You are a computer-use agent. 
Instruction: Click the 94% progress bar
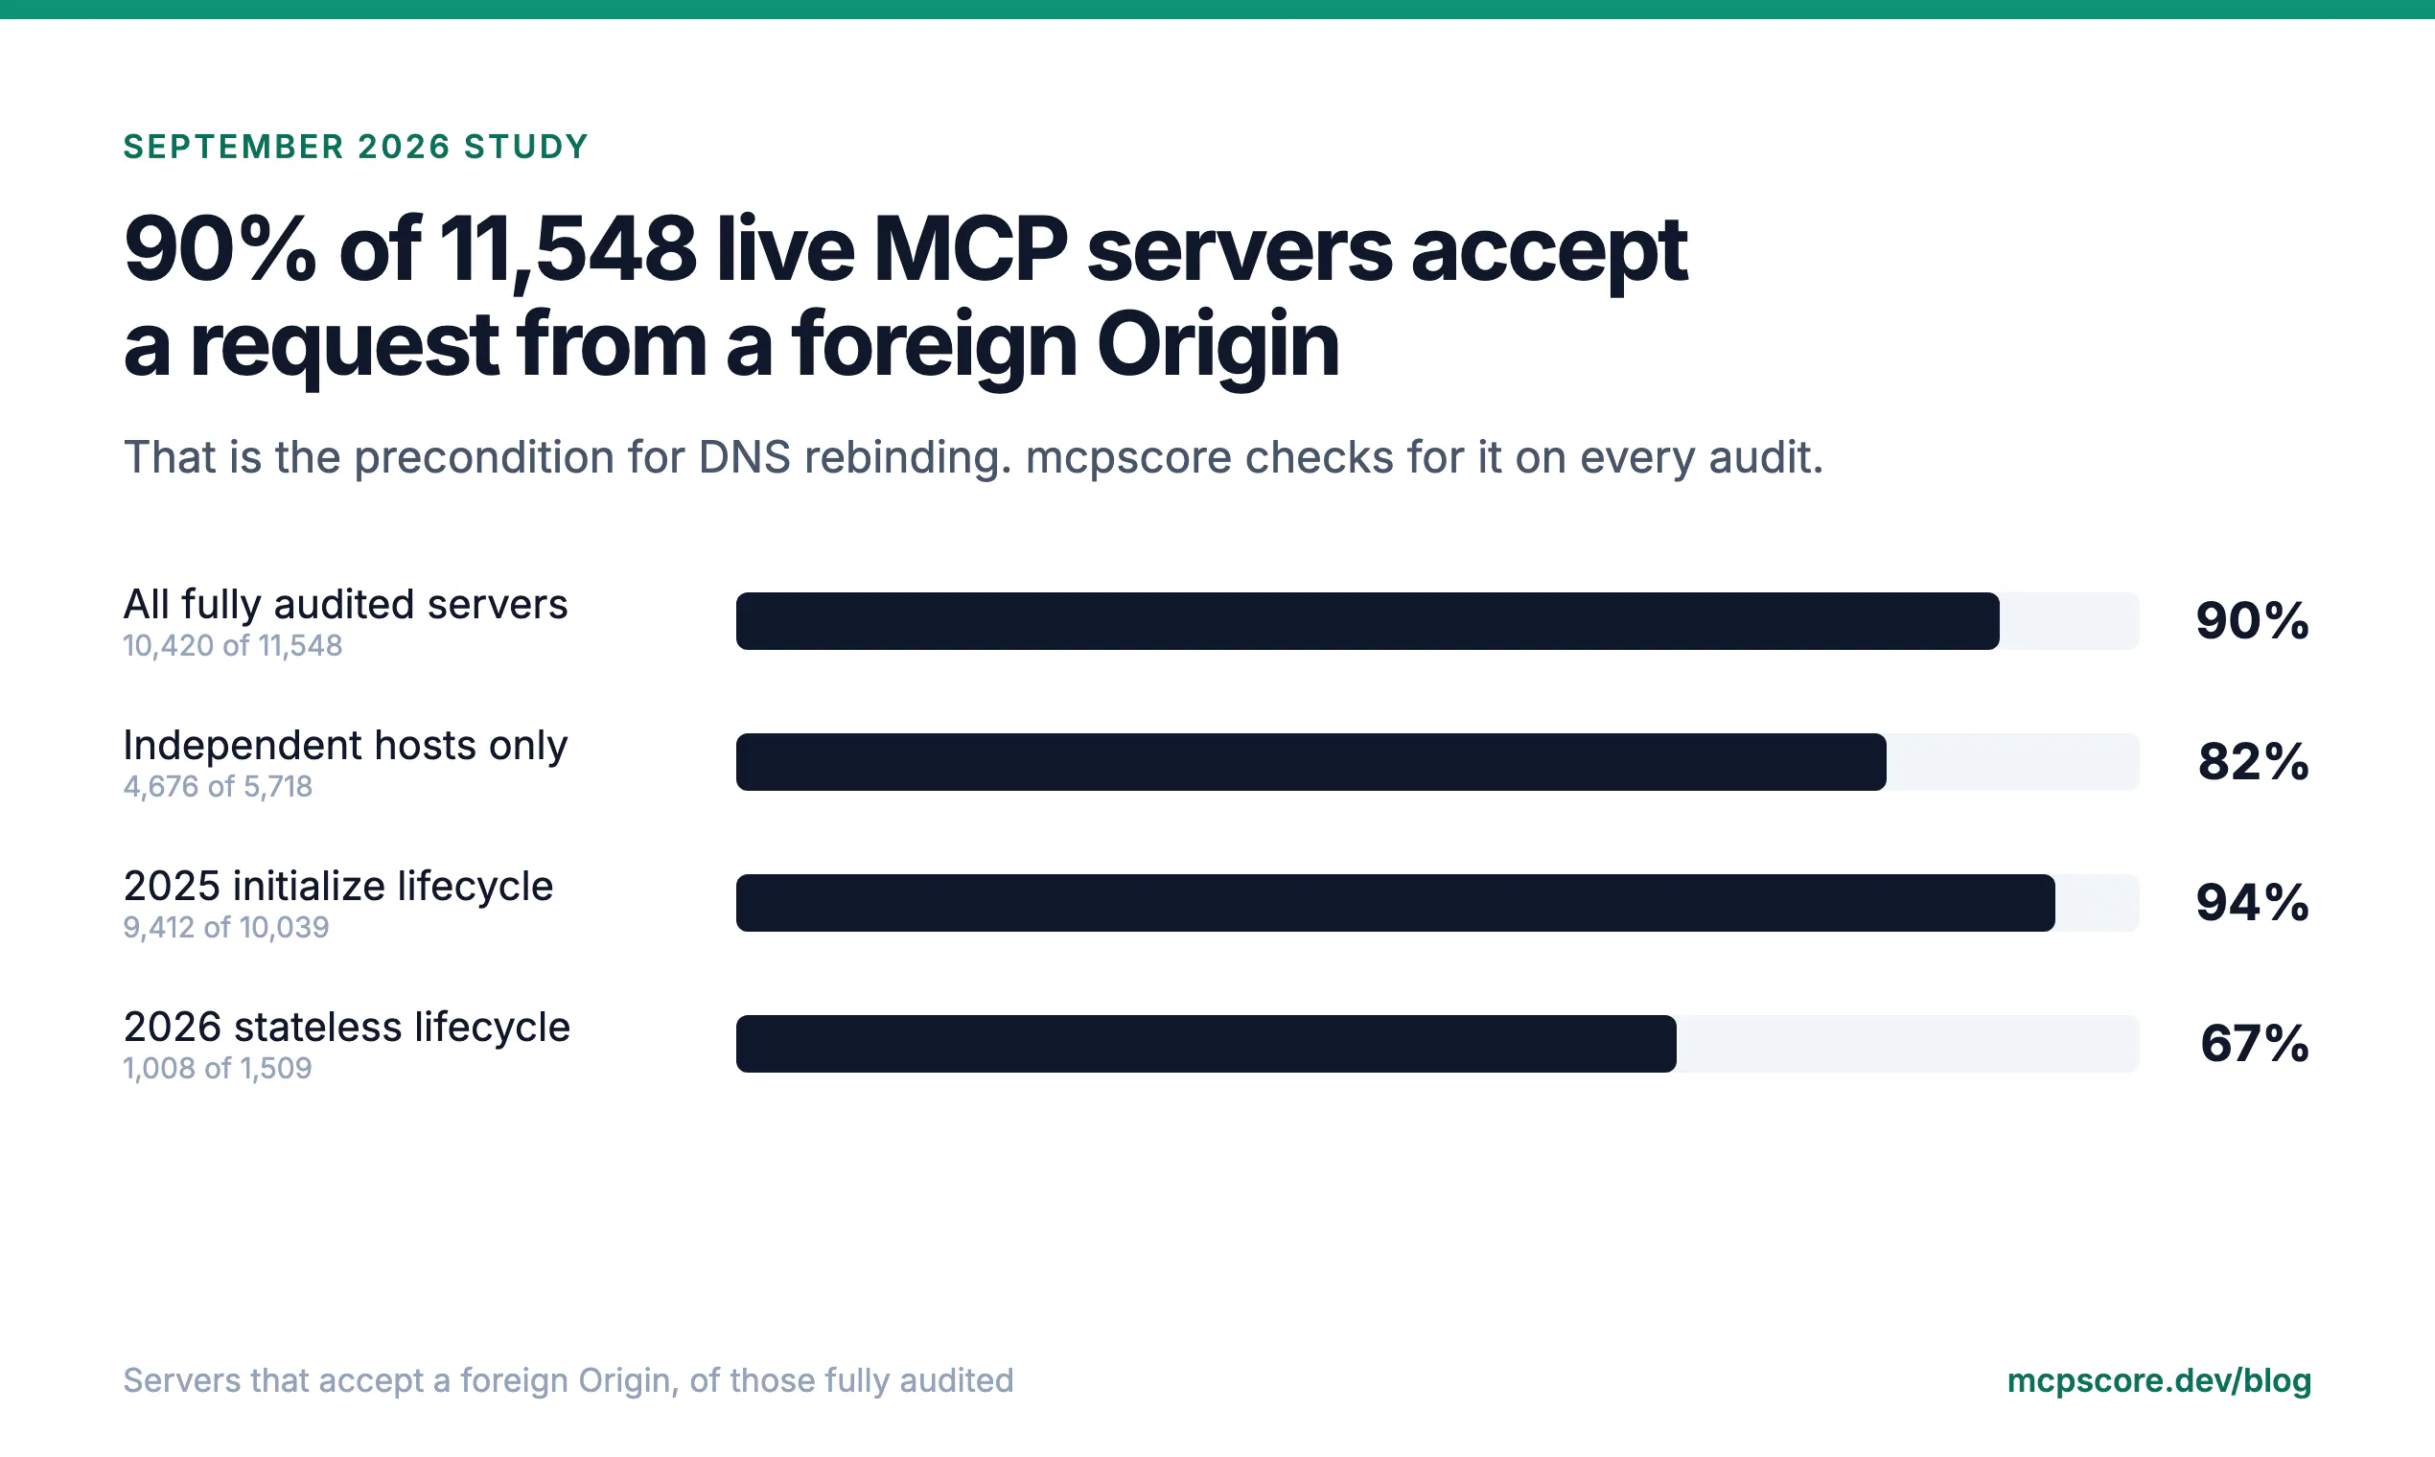pos(1437,902)
